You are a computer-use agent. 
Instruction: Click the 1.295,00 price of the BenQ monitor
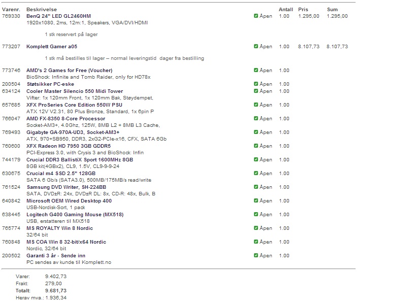(x=308, y=16)
